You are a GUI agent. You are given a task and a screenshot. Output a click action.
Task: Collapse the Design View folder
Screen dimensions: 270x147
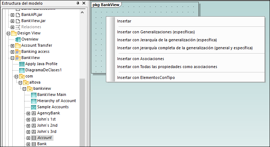click(8, 33)
